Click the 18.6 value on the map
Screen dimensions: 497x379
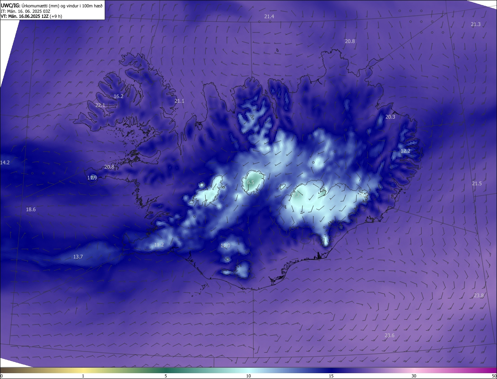31,209
